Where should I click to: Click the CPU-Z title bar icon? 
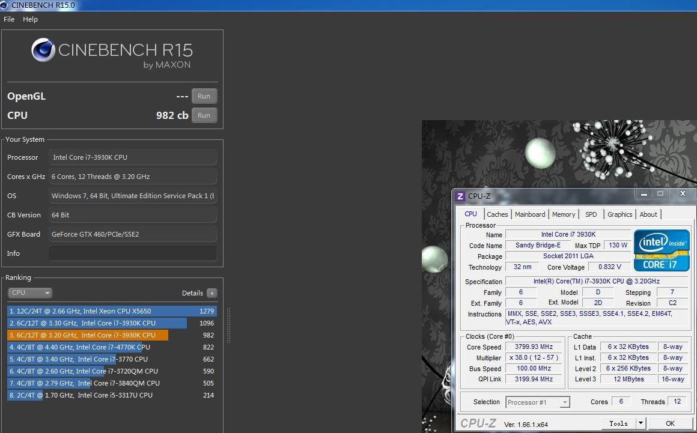(x=460, y=196)
